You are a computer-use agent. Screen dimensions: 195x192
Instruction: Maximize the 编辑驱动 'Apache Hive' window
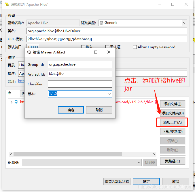173,5
